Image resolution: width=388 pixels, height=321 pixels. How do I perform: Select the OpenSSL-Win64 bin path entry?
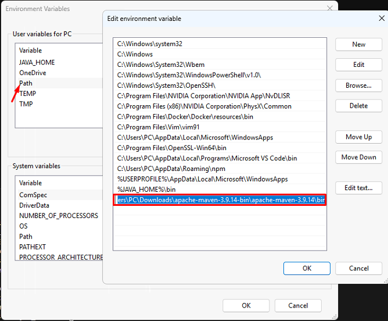coord(172,148)
